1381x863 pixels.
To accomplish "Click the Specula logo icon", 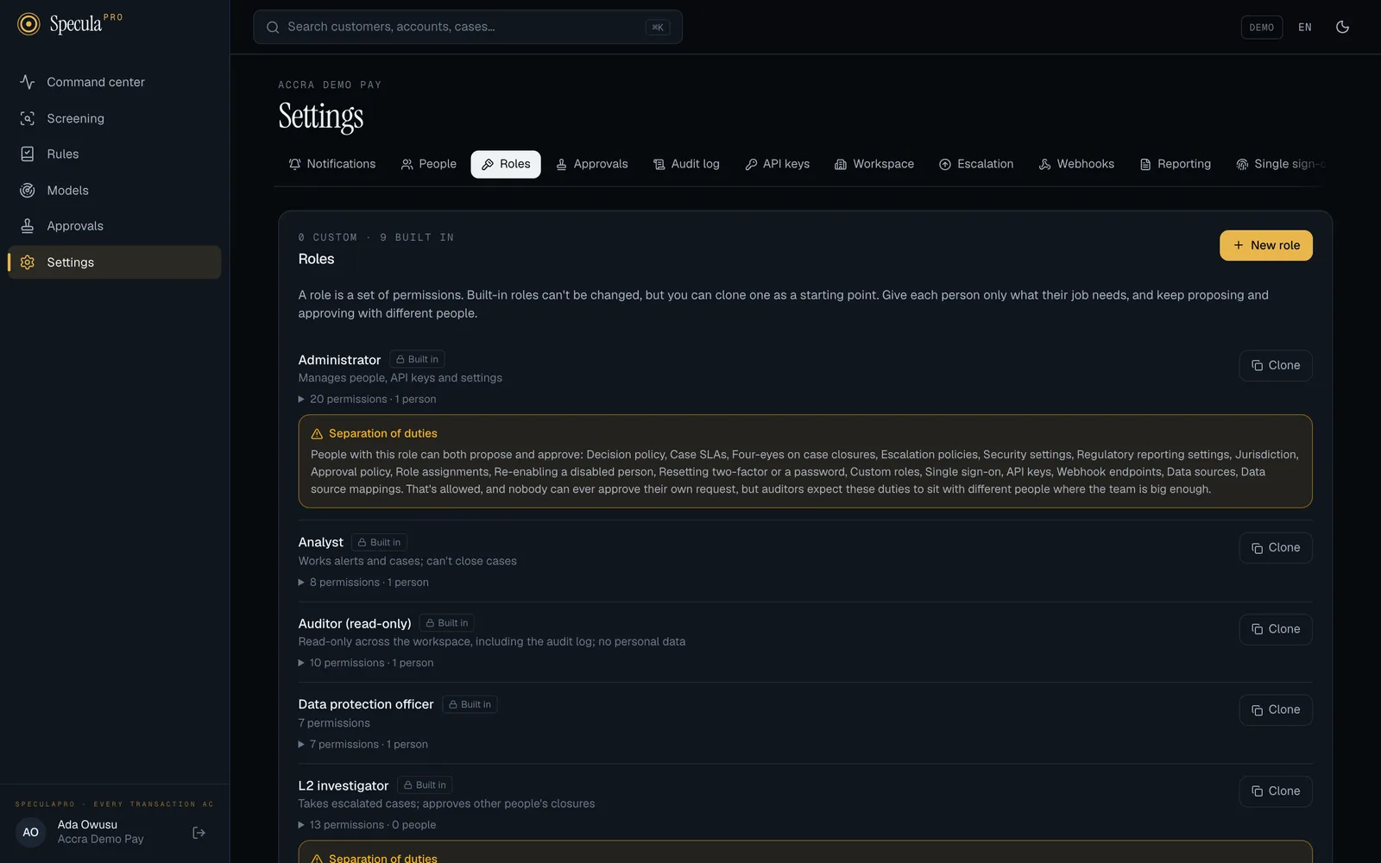I will pyautogui.click(x=28, y=24).
